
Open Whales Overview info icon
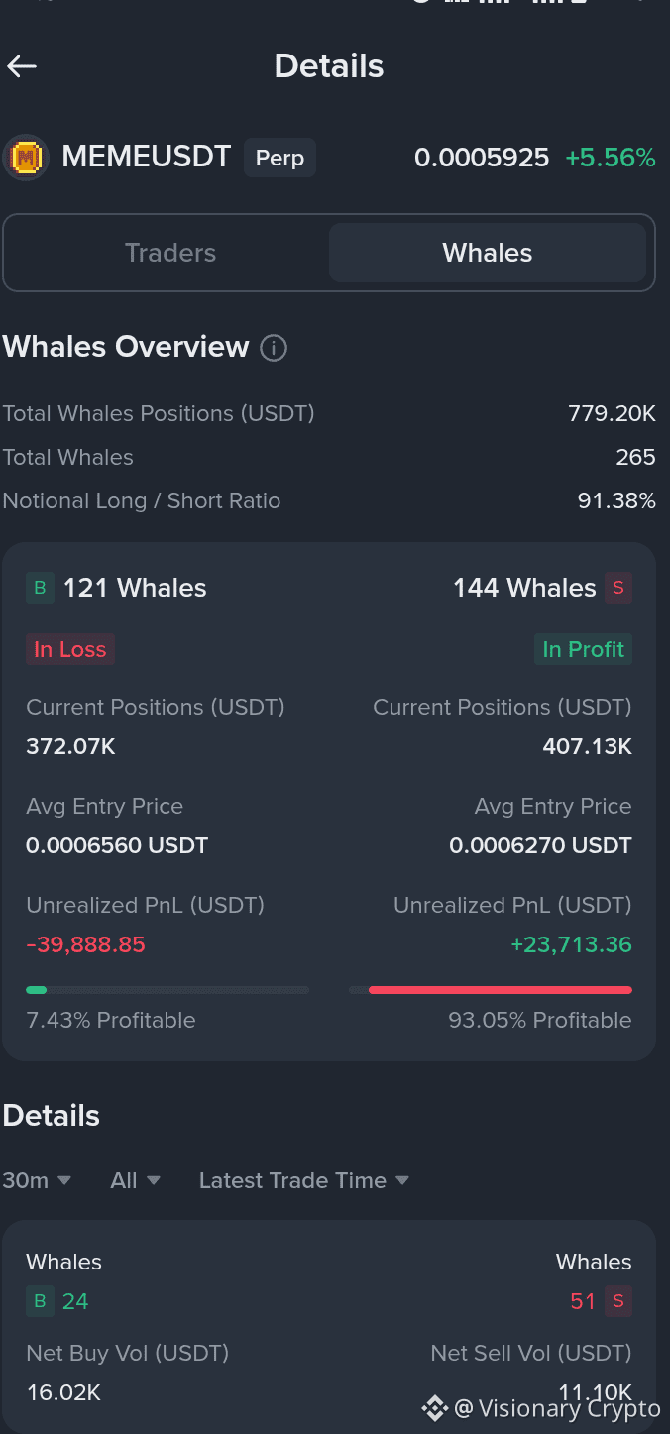point(274,348)
